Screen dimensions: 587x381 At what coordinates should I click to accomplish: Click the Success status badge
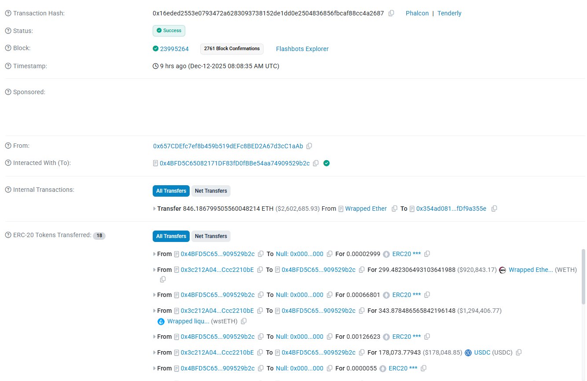[169, 31]
